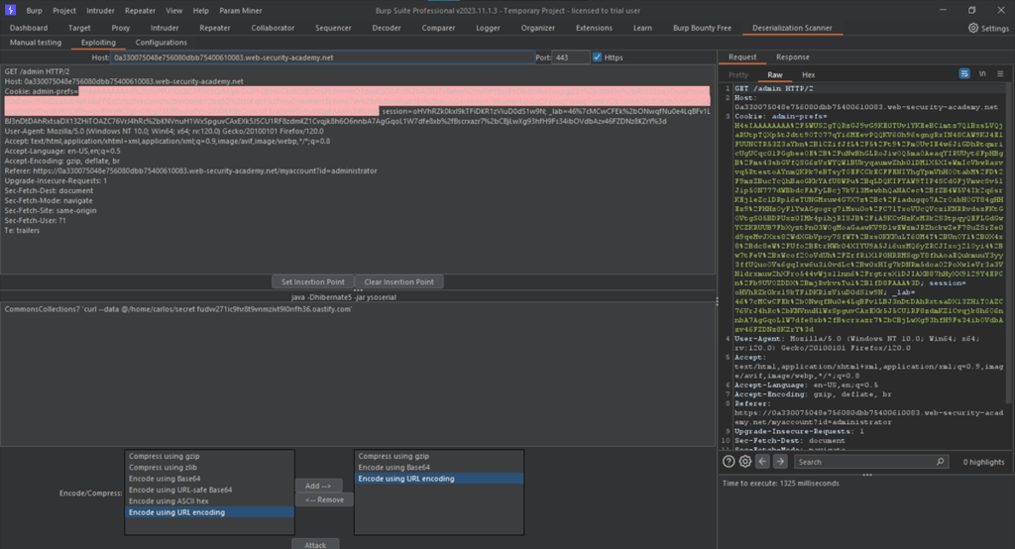This screenshot has width=1015, height=549.
Task: Open the request viewer hamburger menu
Action: [999, 74]
